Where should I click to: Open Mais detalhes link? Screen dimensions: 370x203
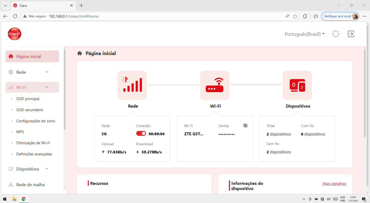click(334, 183)
